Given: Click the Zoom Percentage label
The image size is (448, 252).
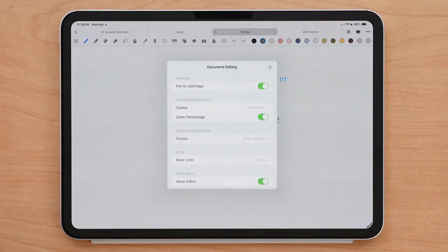Looking at the screenshot, I should click(x=190, y=117).
